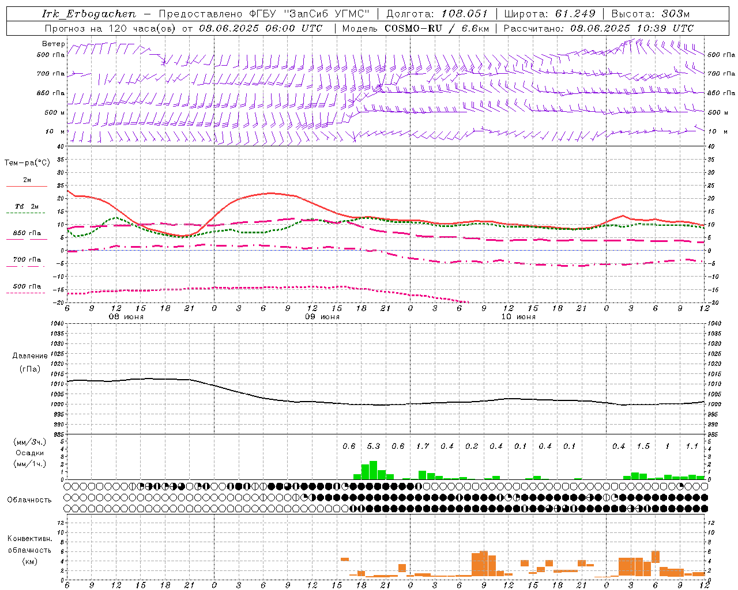Viewport: 738px width, 590px height.
Task: Click the 'Широта: 61.249' latitude value
Action: pyautogui.click(x=549, y=14)
